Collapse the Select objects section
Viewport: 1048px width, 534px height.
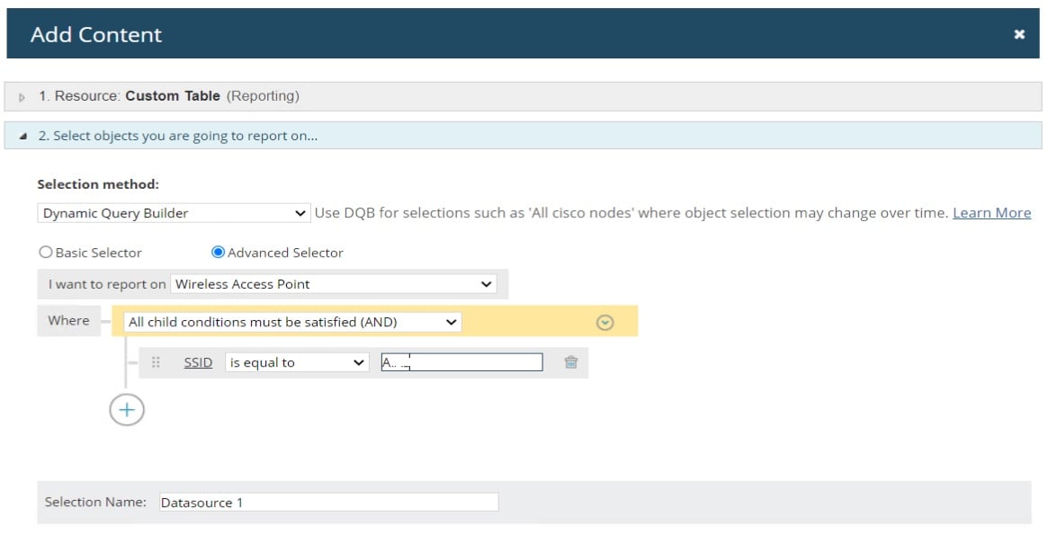tap(22, 137)
